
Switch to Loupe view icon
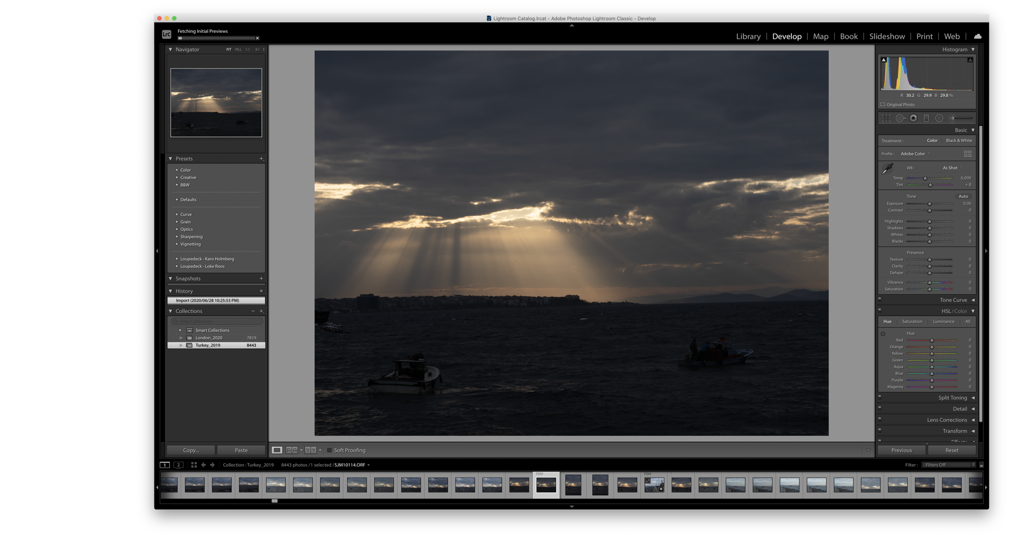(277, 450)
